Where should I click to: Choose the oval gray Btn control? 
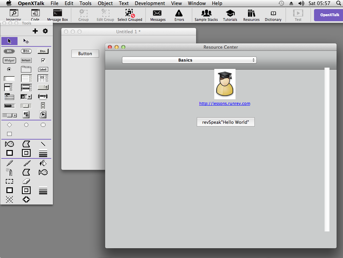tap(9, 51)
